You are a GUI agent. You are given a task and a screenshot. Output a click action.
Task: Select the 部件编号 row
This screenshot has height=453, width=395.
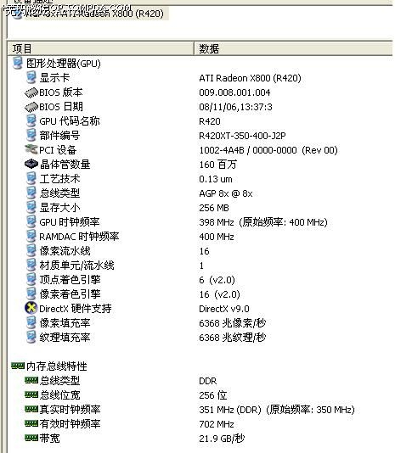[x=200, y=135]
